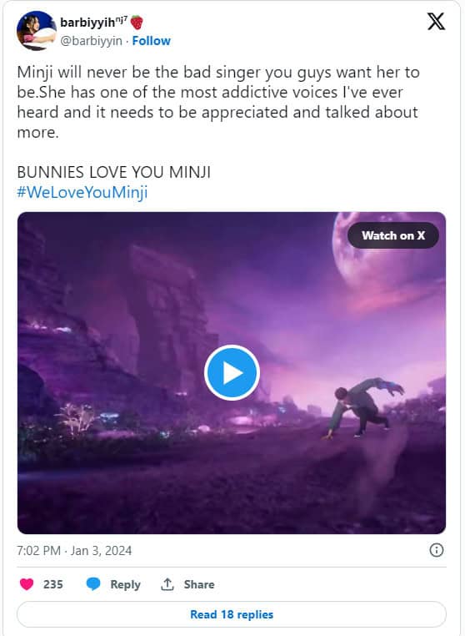Open the barbiyyih display name
The width and height of the screenshot is (465, 636).
pos(94,22)
